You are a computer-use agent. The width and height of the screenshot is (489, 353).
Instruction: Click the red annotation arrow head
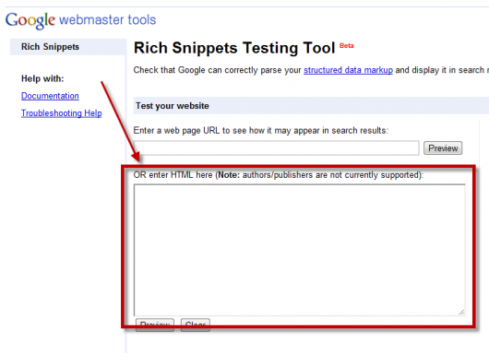click(136, 157)
